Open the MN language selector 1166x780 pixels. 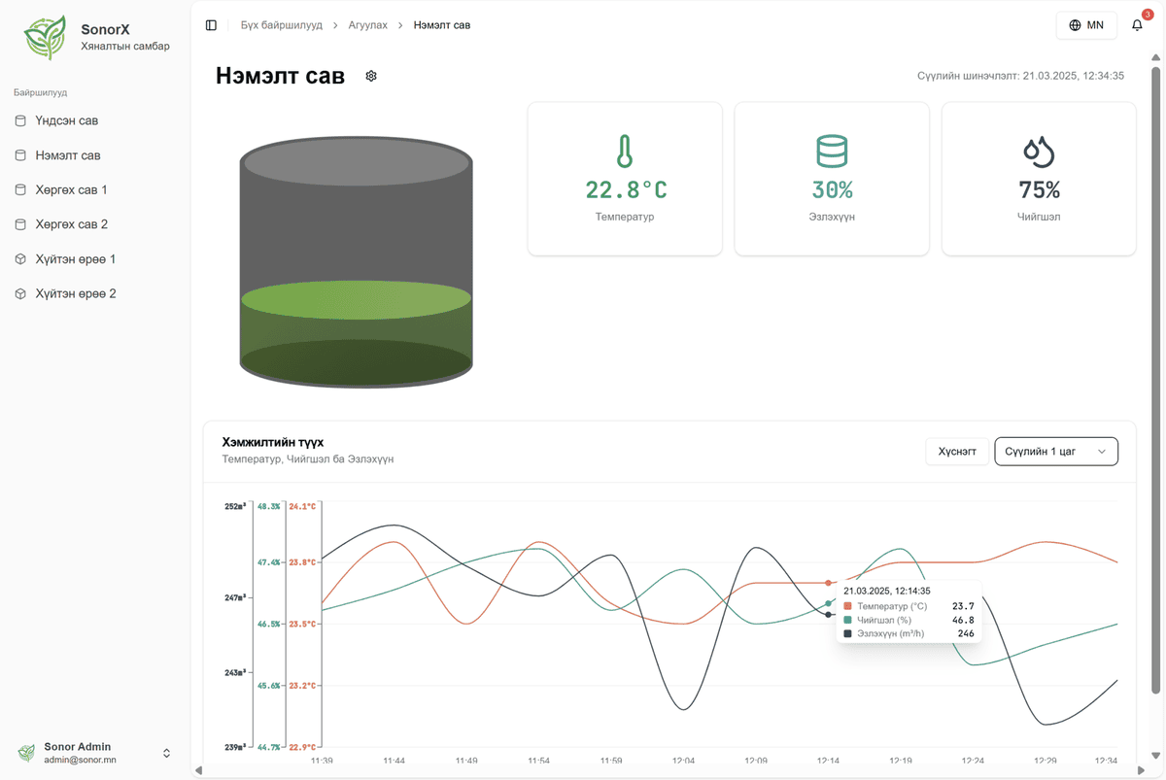coord(1085,25)
